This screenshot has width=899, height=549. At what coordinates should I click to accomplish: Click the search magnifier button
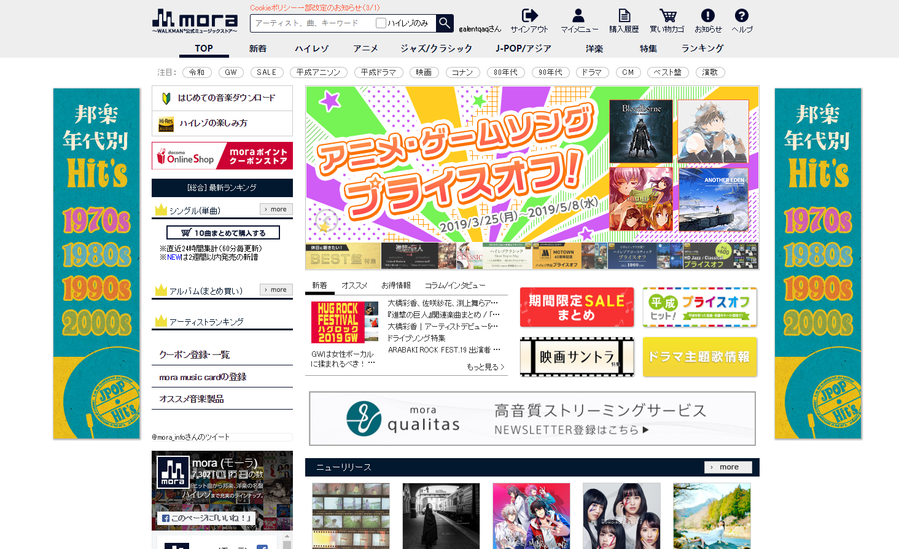coord(445,23)
